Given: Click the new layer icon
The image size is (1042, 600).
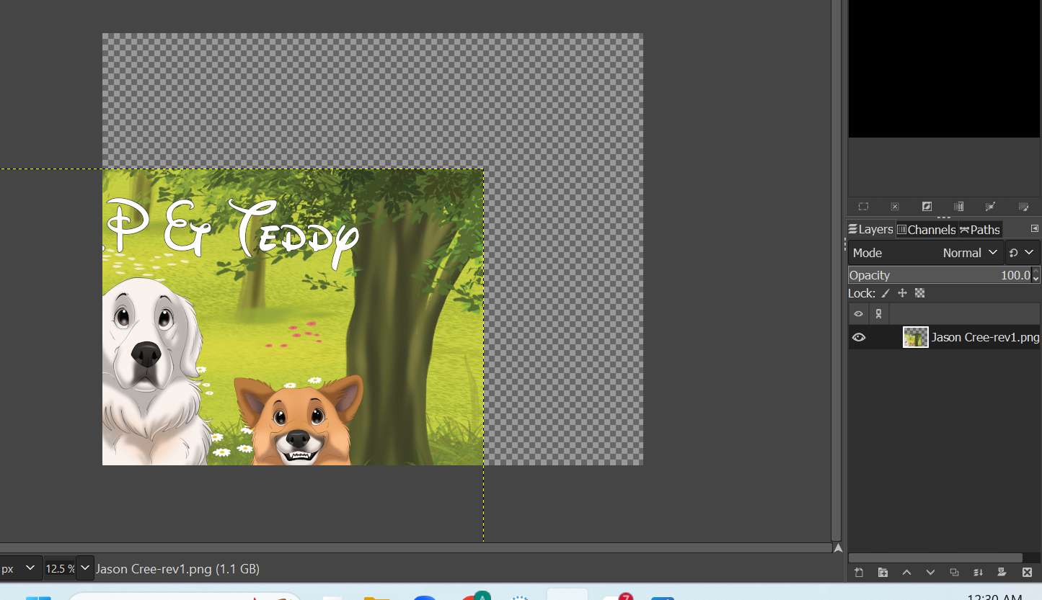Looking at the screenshot, I should [x=859, y=573].
